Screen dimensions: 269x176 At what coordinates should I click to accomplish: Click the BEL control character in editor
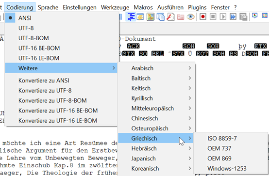click(x=158, y=54)
